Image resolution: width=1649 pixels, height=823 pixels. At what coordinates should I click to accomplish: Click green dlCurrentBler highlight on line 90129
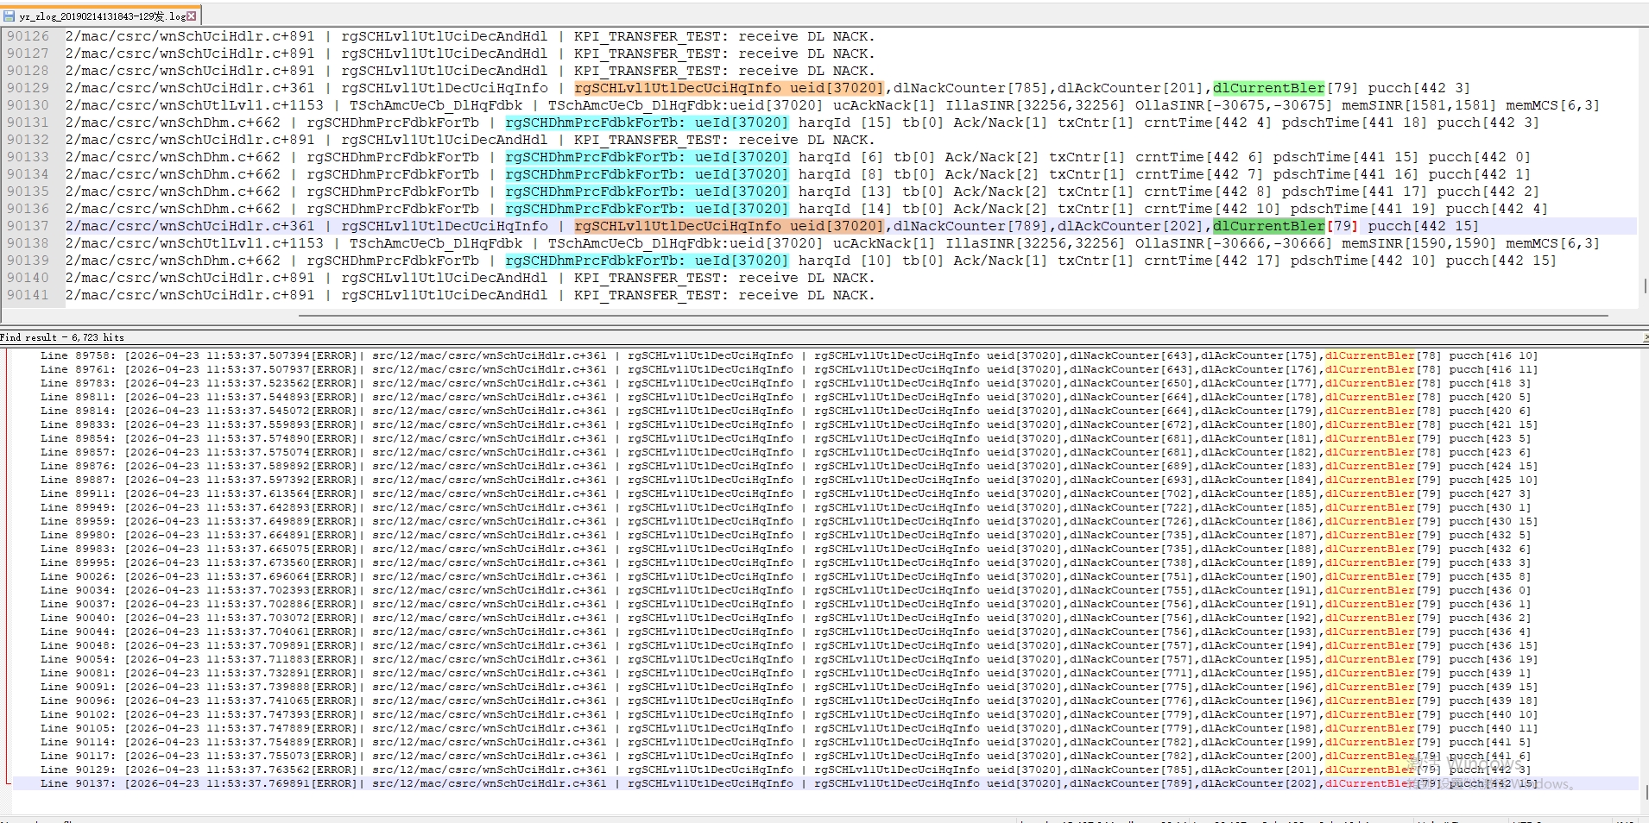click(1268, 88)
